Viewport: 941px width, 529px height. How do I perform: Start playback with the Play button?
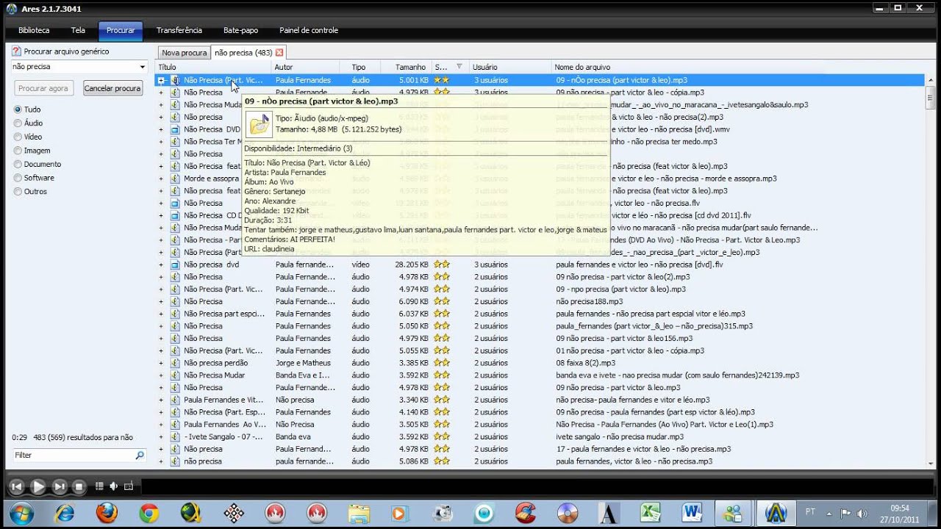(x=38, y=486)
